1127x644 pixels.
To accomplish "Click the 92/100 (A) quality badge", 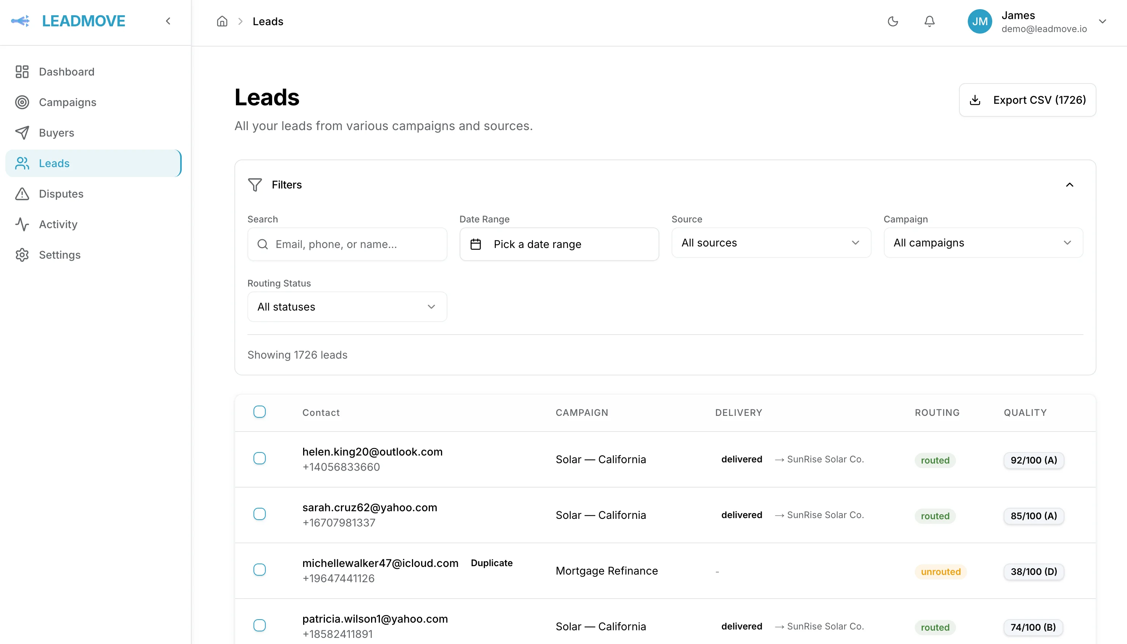I will pos(1033,460).
